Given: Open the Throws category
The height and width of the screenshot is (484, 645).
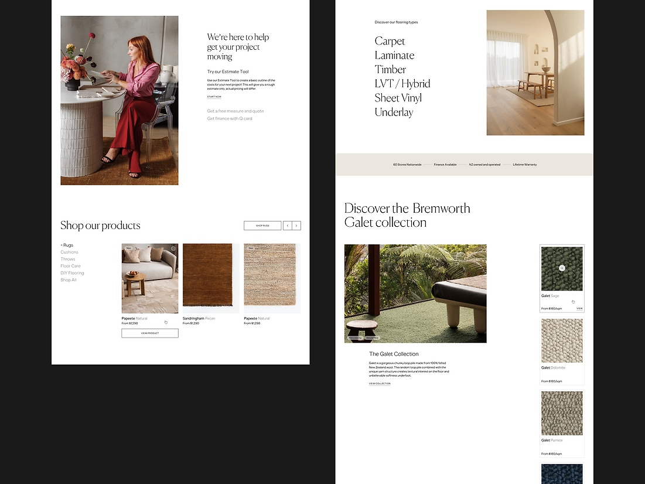Looking at the screenshot, I should (68, 259).
